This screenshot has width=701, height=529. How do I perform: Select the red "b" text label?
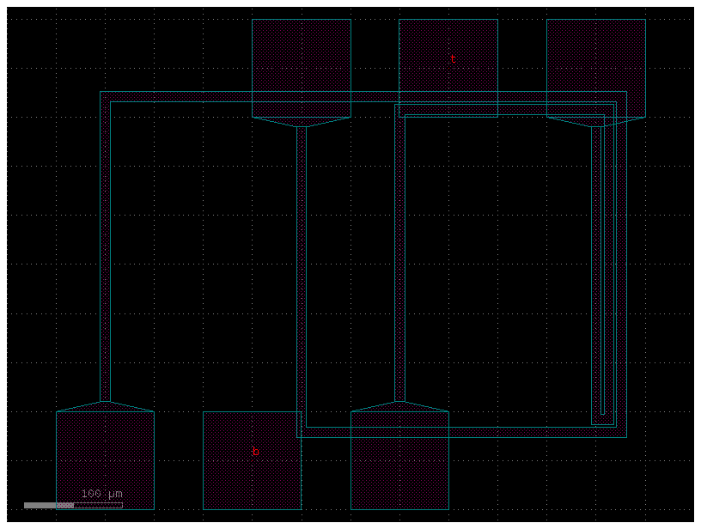coord(256,451)
